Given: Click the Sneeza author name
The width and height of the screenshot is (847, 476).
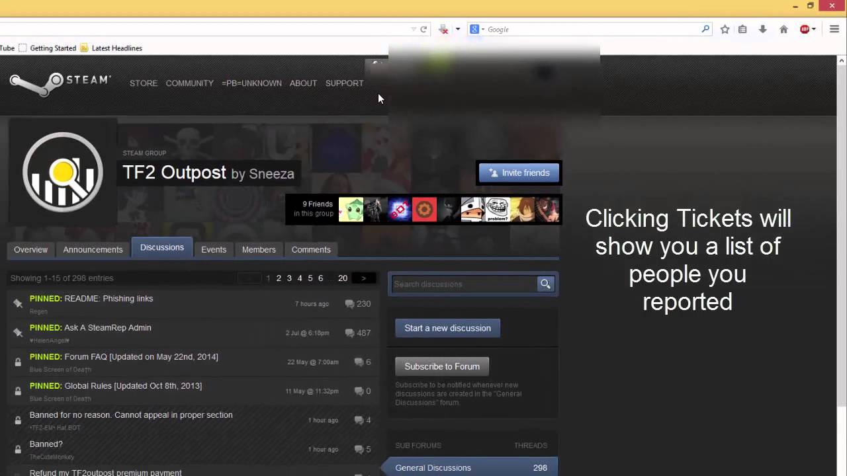Looking at the screenshot, I should [x=271, y=174].
